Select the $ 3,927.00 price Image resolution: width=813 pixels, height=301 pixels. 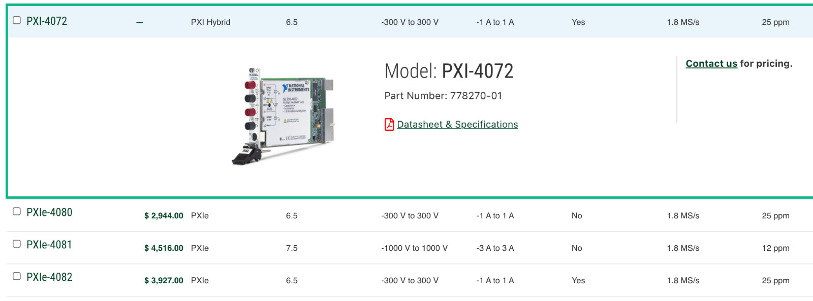tap(164, 281)
